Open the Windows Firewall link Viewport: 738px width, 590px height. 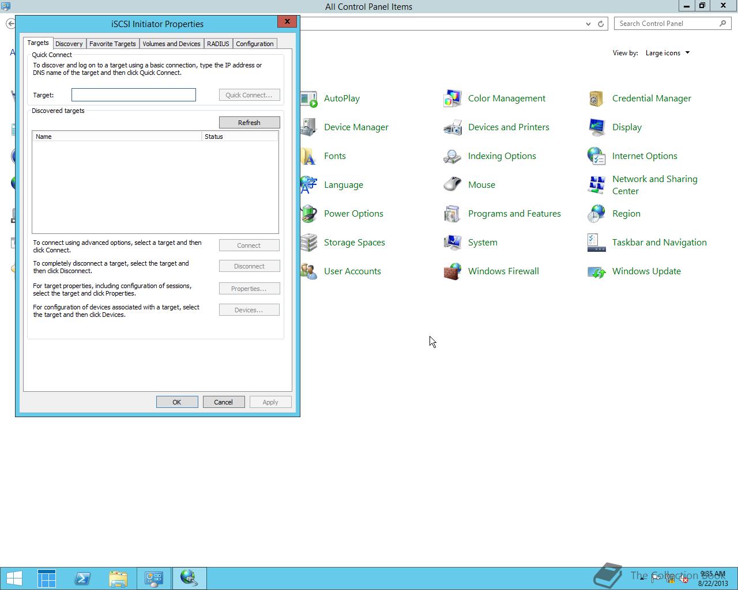point(503,271)
